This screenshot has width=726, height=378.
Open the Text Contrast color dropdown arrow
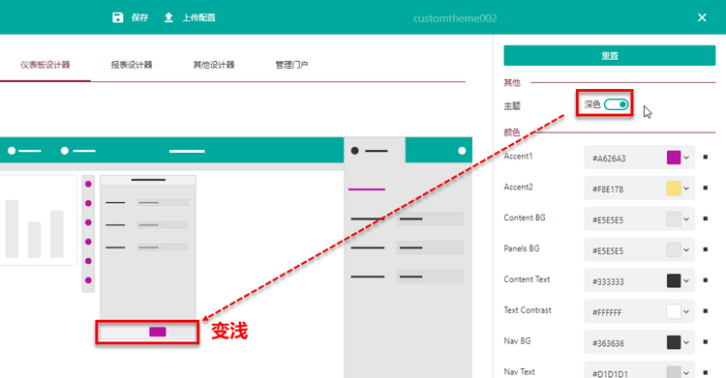click(686, 312)
